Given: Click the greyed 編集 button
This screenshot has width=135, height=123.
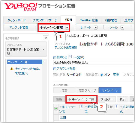Looking at the screenshot, I should pyautogui.click(x=59, y=99).
